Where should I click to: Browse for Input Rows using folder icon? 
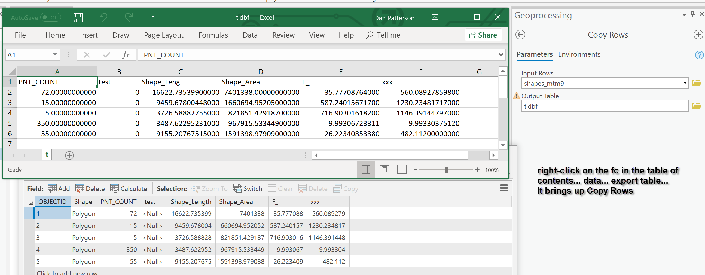coord(697,83)
